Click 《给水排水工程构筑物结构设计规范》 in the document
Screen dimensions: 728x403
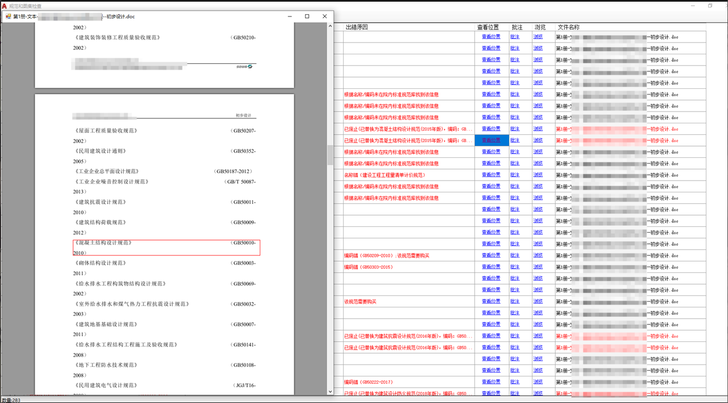[x=120, y=284]
